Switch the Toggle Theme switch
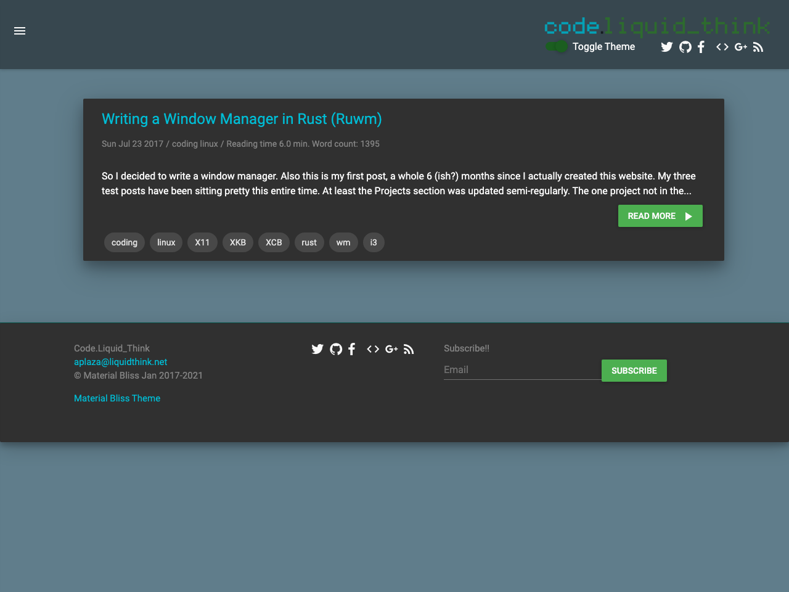789x592 pixels. pos(557,47)
